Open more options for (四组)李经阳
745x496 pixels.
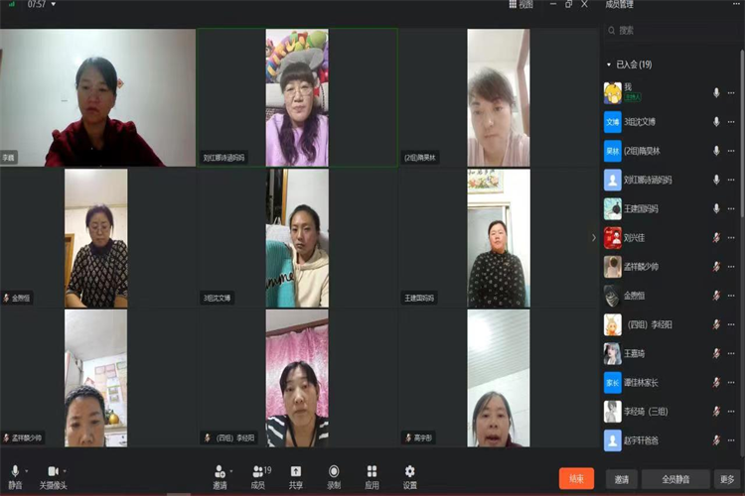731,324
